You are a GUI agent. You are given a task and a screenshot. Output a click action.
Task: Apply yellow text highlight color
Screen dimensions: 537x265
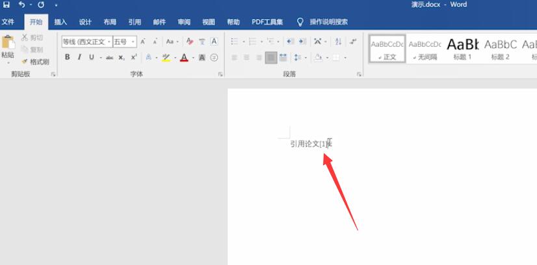click(166, 57)
